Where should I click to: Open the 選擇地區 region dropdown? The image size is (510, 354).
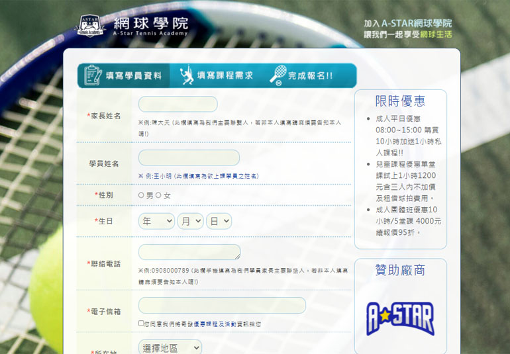170,347
